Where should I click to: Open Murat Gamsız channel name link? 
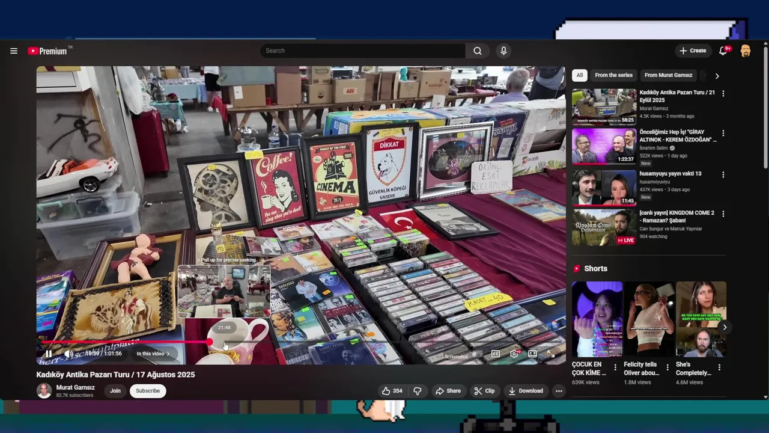[x=75, y=388]
